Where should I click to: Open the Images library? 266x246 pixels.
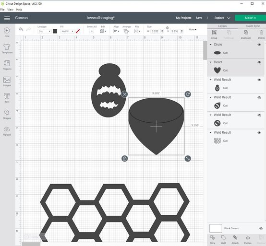point(7,82)
